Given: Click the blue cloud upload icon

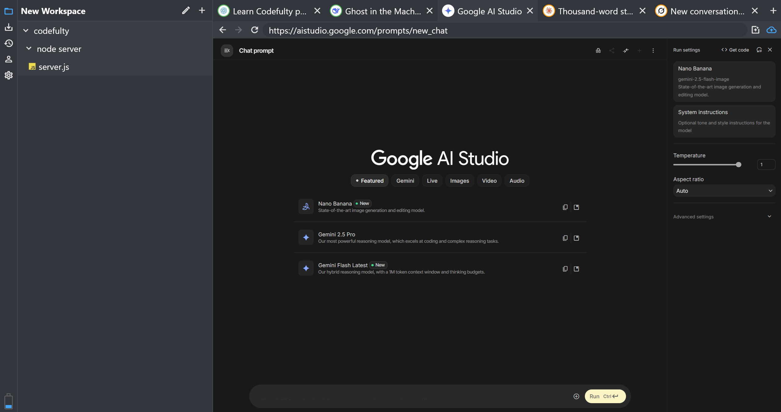Looking at the screenshot, I should [x=771, y=30].
